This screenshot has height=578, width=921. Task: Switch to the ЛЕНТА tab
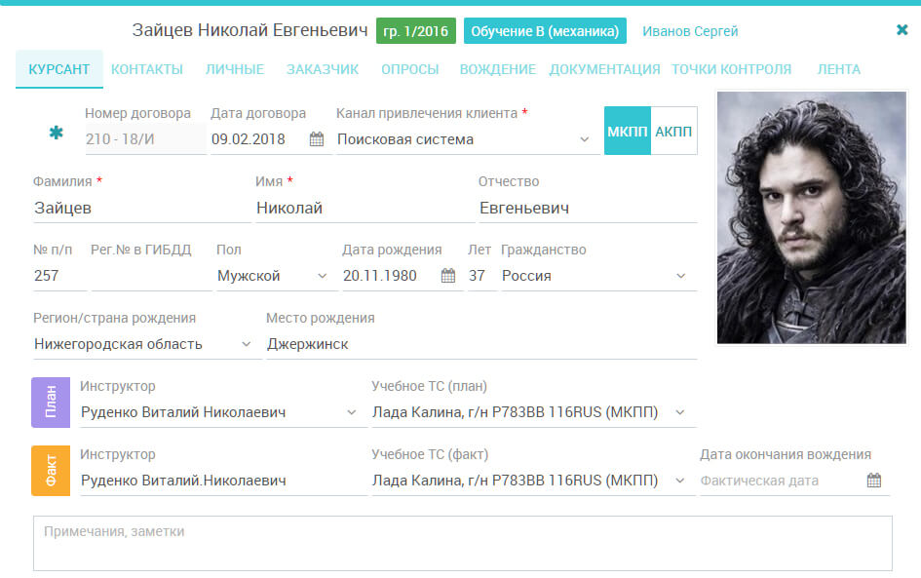coord(839,69)
